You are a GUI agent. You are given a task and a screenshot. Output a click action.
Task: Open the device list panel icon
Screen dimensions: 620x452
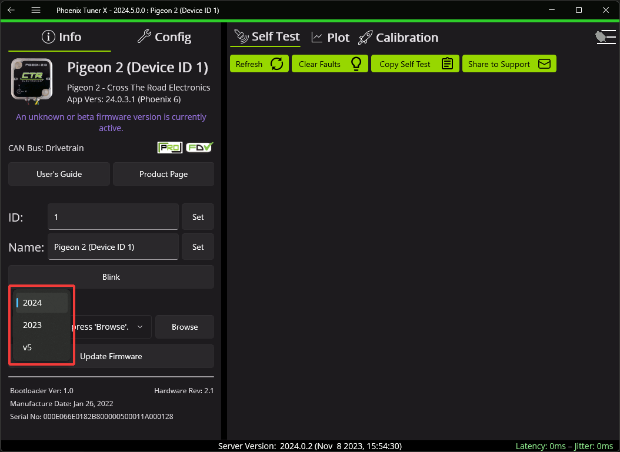tap(605, 37)
